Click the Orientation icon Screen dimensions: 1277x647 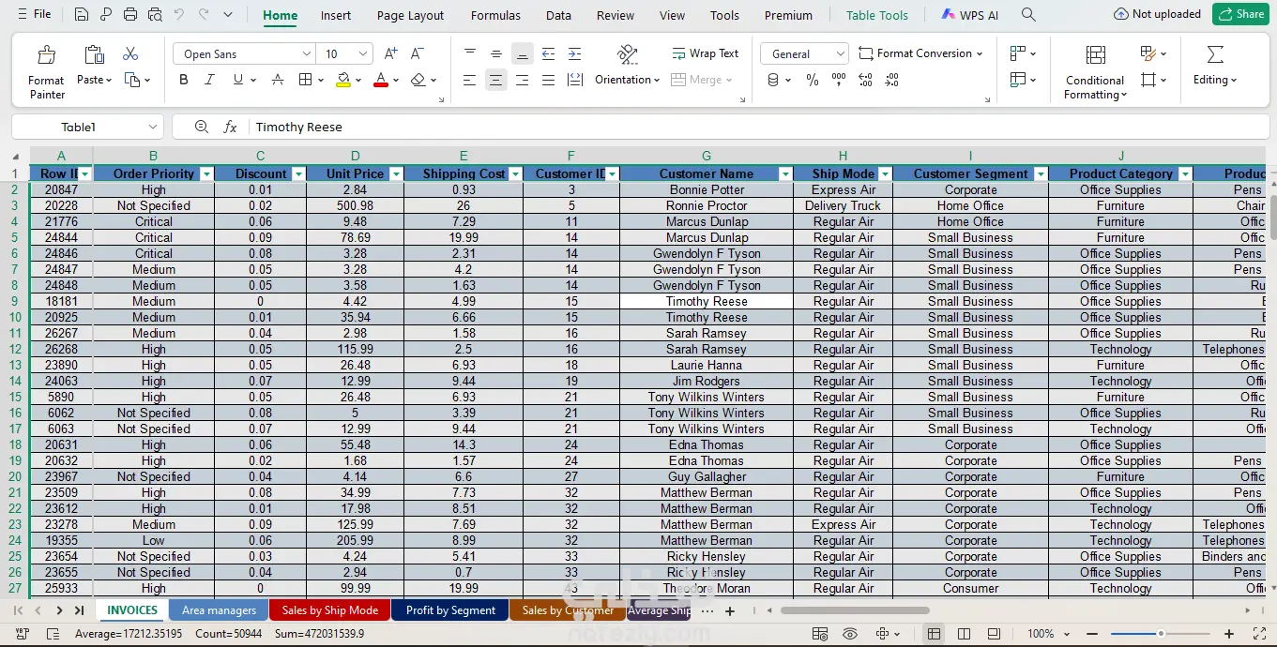coord(628,53)
